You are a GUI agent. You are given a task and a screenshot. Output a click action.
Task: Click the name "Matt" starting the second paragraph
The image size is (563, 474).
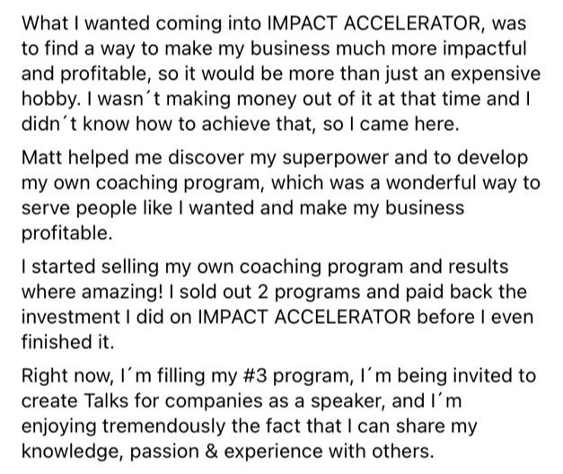pyautogui.click(x=41, y=158)
